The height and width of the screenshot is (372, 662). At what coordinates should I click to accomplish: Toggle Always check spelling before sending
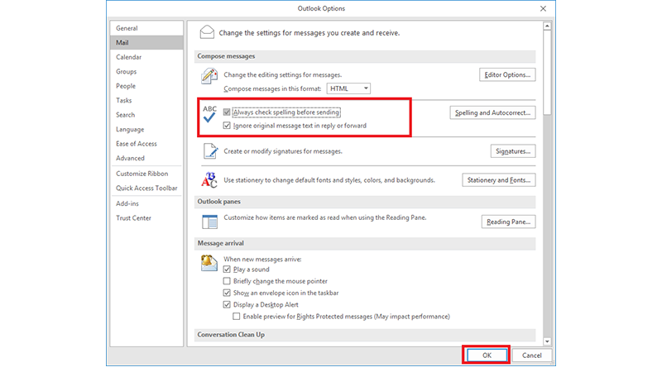(x=227, y=112)
